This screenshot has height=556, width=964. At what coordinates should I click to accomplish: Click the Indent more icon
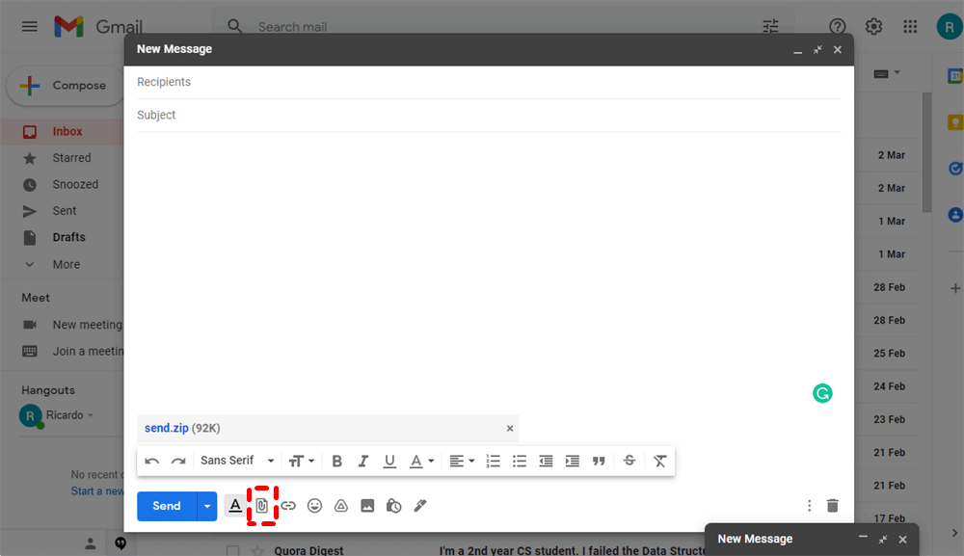click(573, 461)
